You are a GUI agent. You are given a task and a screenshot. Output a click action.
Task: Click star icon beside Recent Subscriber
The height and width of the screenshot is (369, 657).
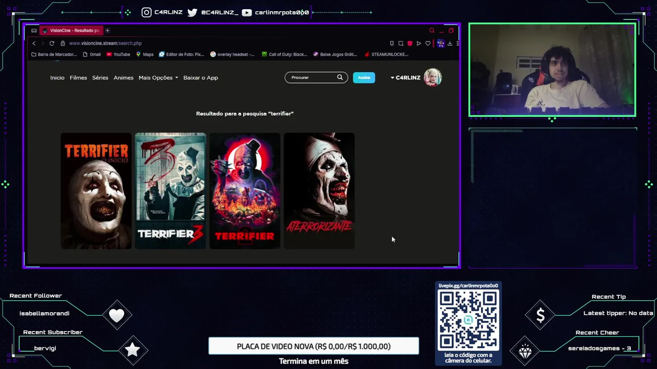click(x=132, y=350)
